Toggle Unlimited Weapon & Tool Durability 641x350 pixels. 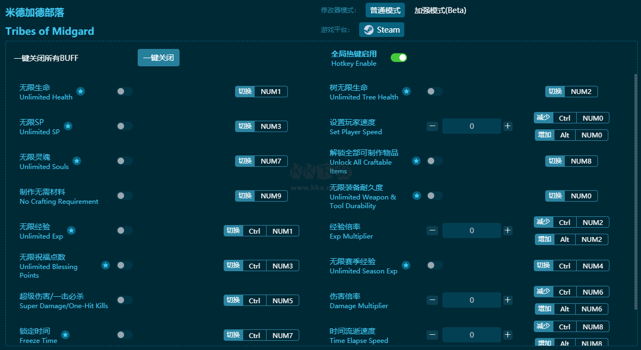tap(435, 196)
